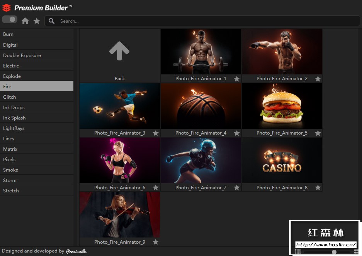Screen dimensions: 362x256
Task: Select the pink fitness woman thumbnail
Action: coord(120,160)
